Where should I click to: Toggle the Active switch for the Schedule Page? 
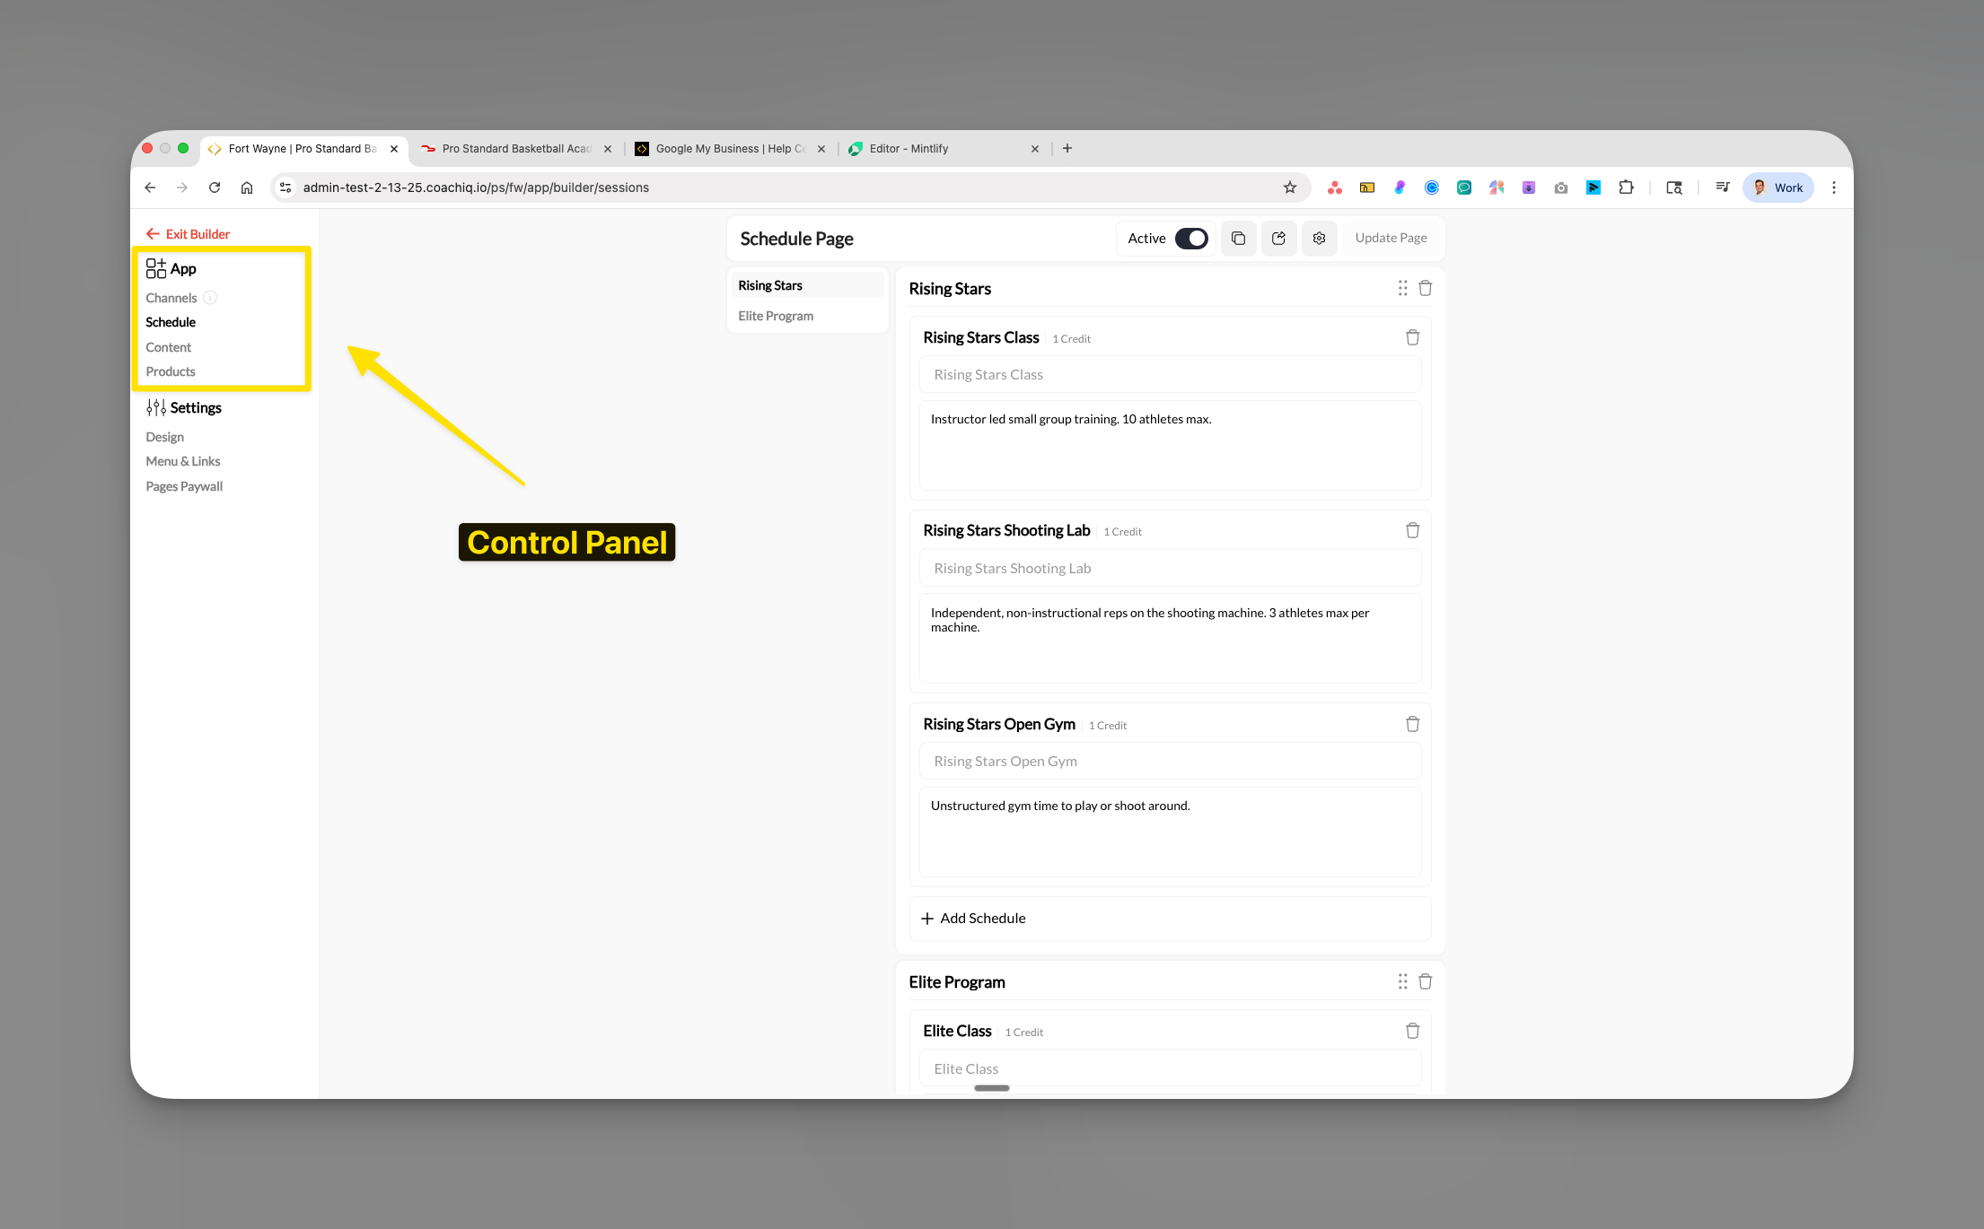[x=1191, y=238]
